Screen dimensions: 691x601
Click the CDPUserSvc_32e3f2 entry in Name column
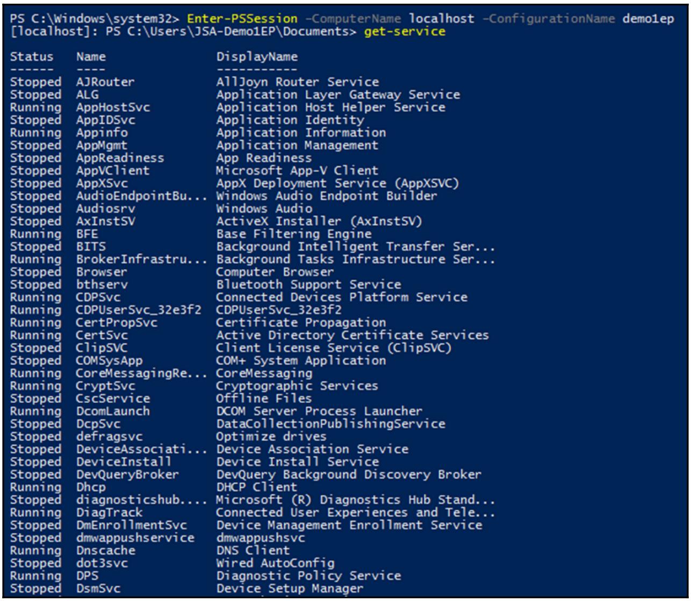tap(139, 310)
